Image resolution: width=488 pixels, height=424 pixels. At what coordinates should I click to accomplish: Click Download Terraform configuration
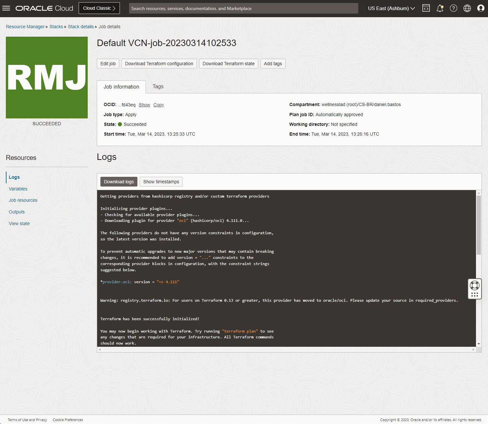pyautogui.click(x=159, y=64)
